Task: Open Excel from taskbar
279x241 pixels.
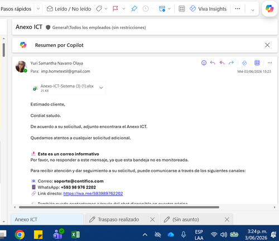Action: coord(75,235)
